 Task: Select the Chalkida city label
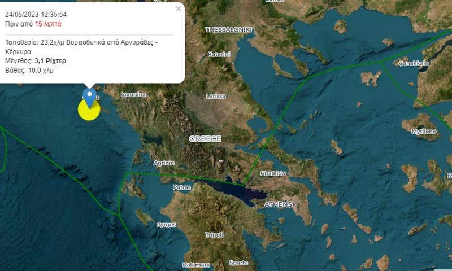click(273, 173)
